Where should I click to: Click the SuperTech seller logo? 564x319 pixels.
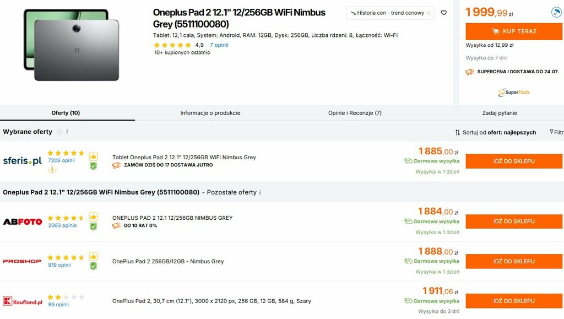coord(514,92)
